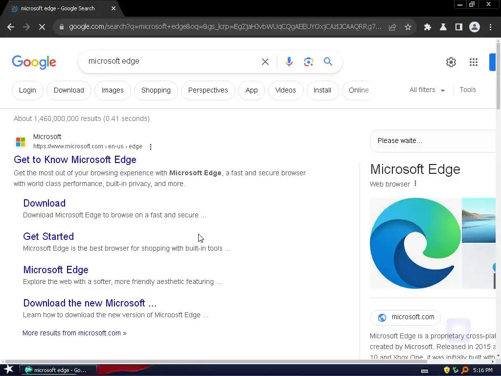Screen dimensions: 501x376
Task: Open the search Tools button
Action: pos(468,90)
